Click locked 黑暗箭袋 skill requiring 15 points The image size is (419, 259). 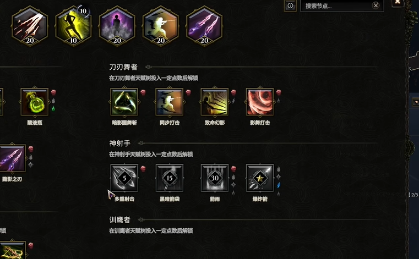(170, 178)
